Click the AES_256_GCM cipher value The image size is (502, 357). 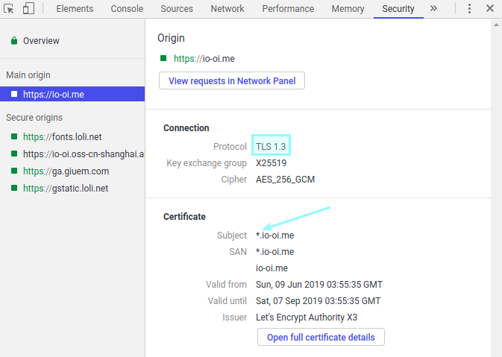click(285, 180)
